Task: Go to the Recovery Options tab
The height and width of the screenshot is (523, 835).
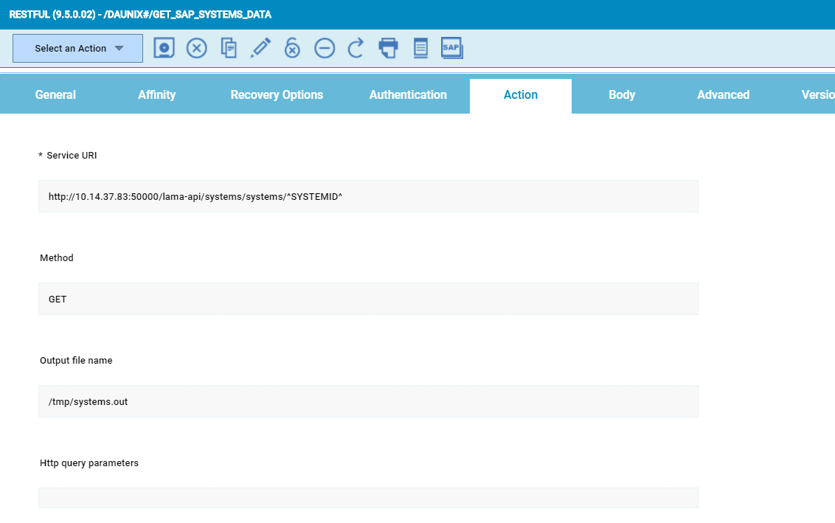Action: coord(277,95)
